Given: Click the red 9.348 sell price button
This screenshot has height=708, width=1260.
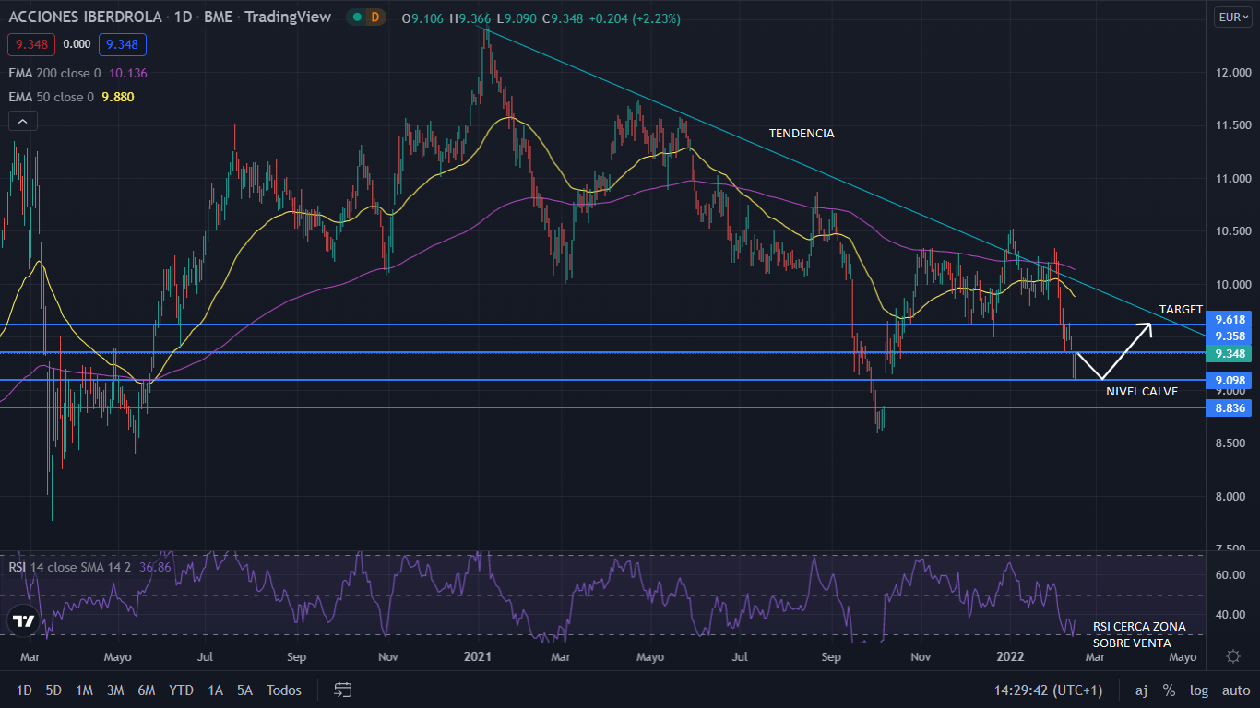Looking at the screenshot, I should (31, 44).
